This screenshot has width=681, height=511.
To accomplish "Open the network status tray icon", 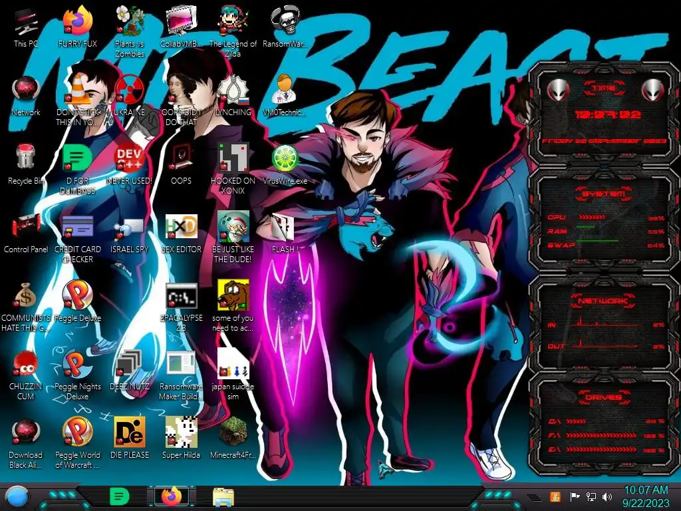I will pos(591,496).
